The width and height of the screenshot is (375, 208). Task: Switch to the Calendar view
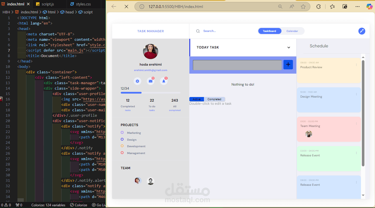(292, 31)
